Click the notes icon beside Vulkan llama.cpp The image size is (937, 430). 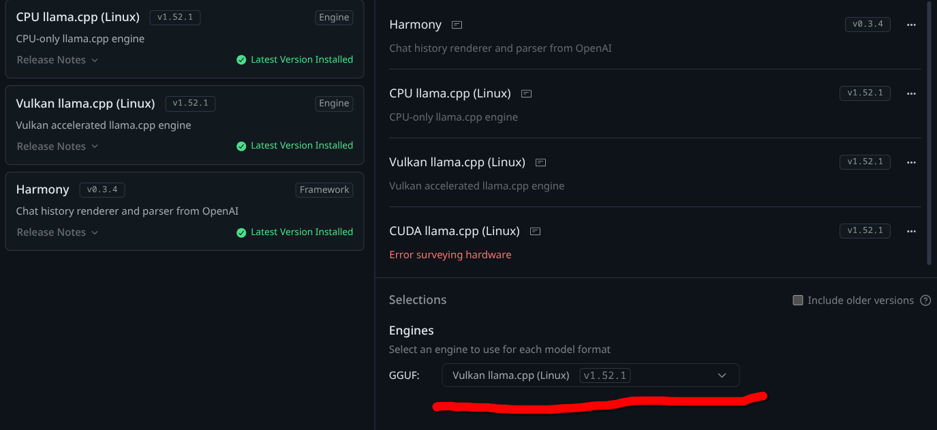(x=540, y=163)
